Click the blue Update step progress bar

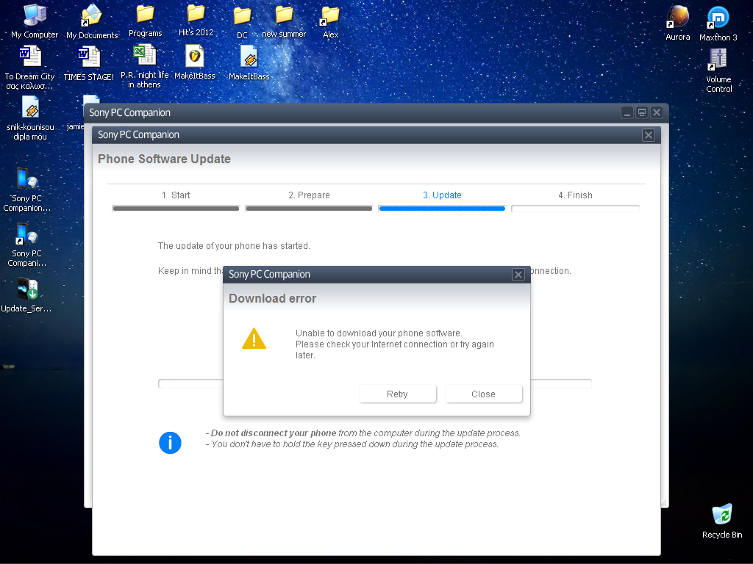442,209
